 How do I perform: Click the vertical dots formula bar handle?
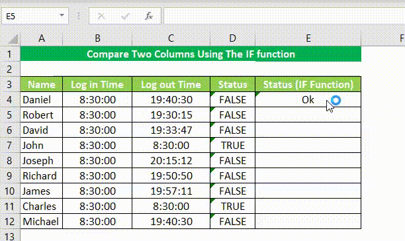(x=79, y=17)
